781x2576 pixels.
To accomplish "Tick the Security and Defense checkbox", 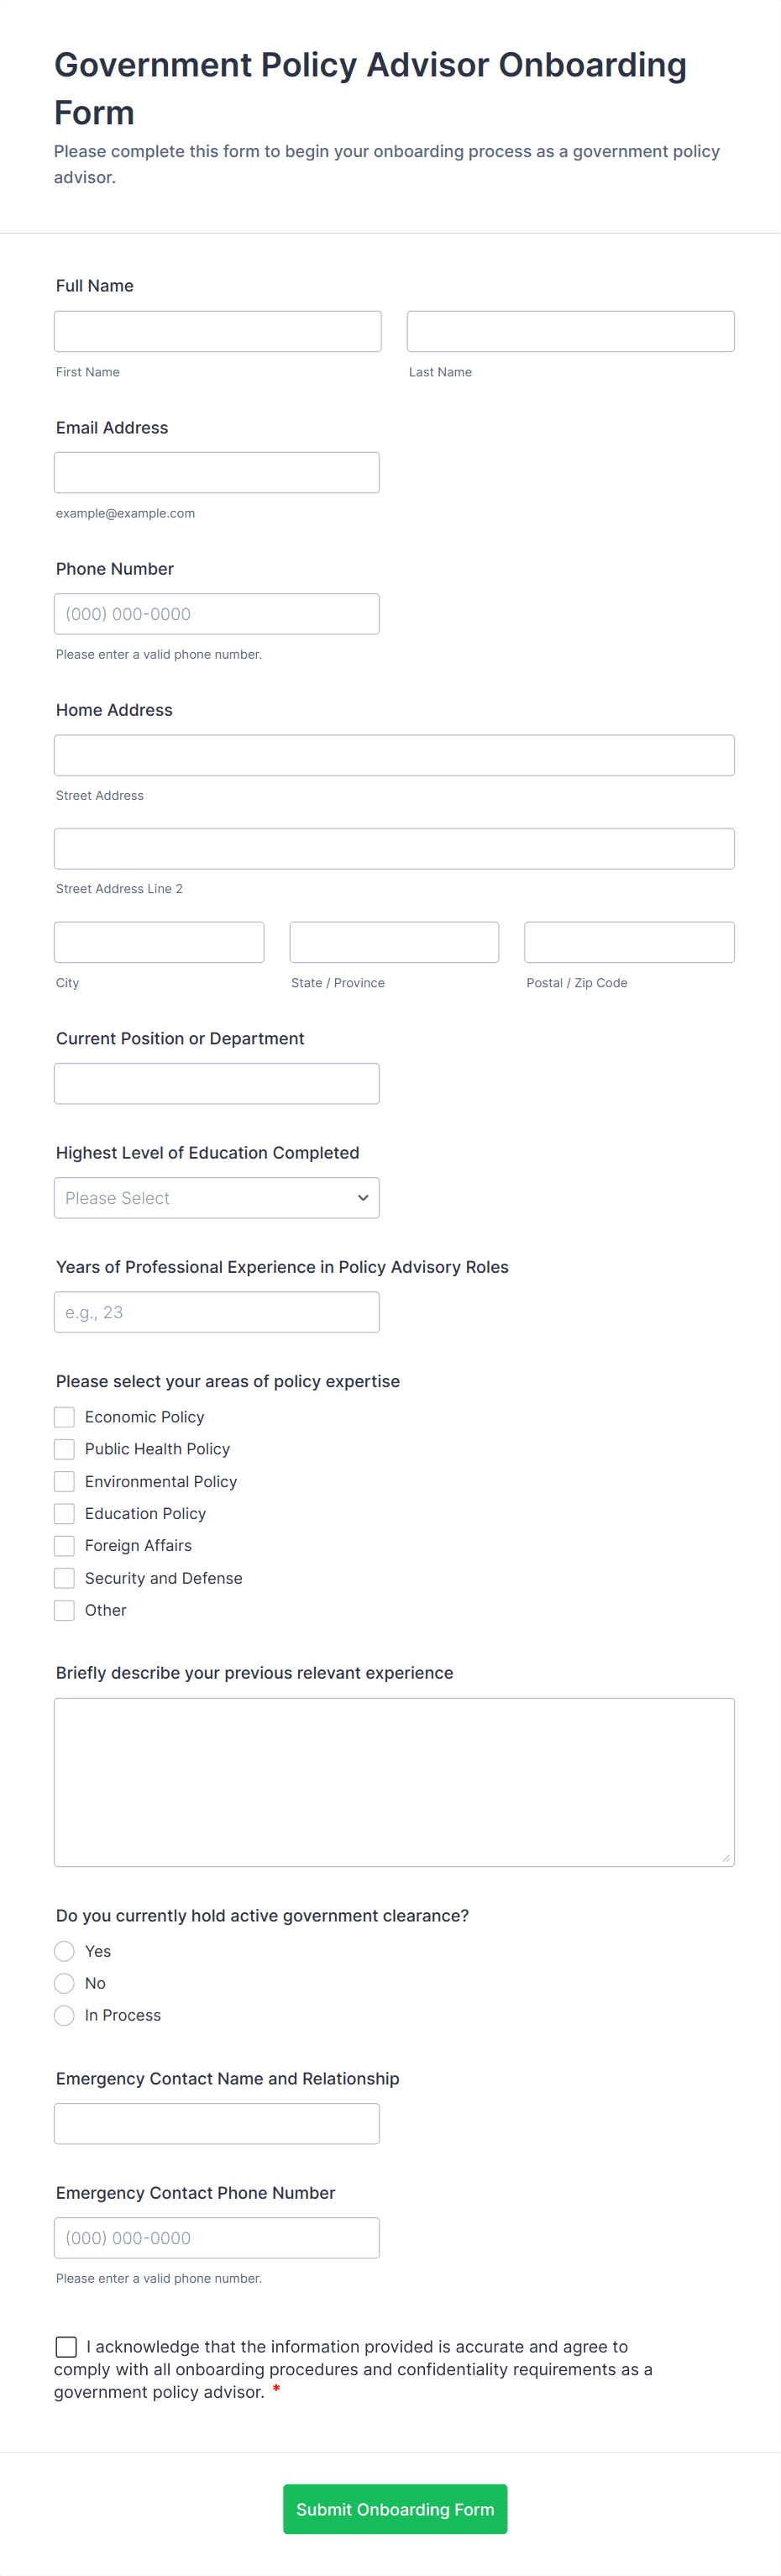I will [64, 1577].
